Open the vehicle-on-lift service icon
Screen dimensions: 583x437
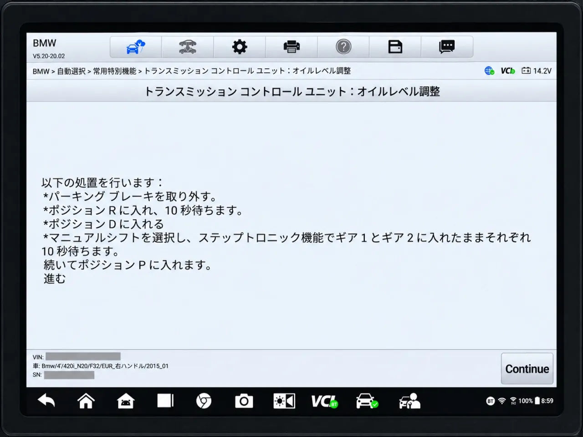(187, 47)
